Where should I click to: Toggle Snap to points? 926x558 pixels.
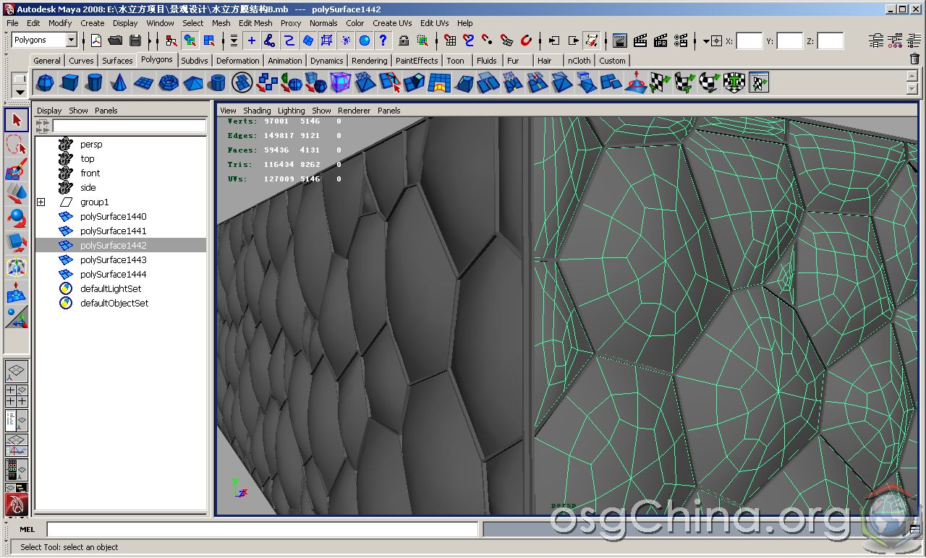pyautogui.click(x=488, y=40)
